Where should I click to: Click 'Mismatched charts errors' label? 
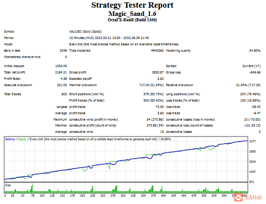(22, 57)
